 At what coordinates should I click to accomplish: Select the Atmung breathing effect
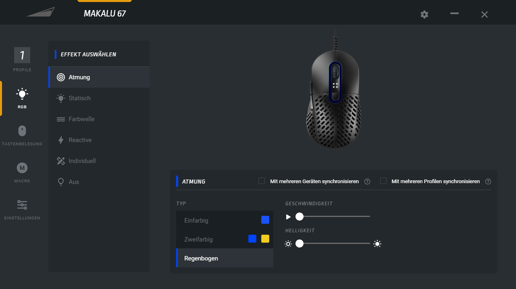[x=99, y=77]
